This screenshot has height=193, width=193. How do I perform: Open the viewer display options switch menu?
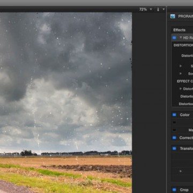[160, 10]
